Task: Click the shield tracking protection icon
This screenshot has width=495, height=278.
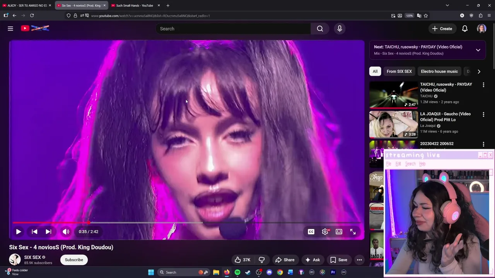Action: (68, 15)
